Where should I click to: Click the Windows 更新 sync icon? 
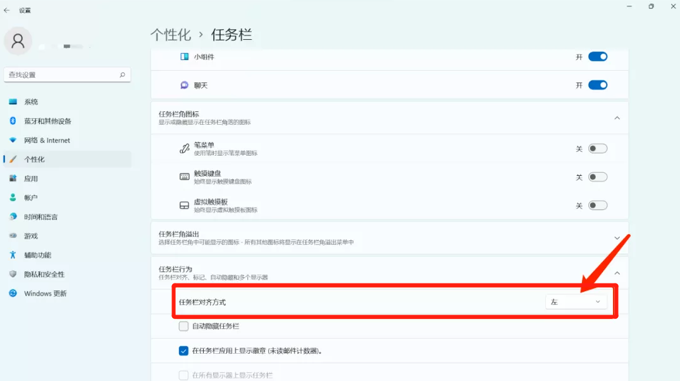(13, 293)
